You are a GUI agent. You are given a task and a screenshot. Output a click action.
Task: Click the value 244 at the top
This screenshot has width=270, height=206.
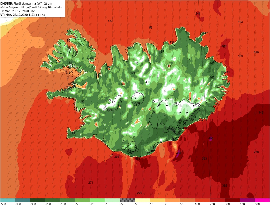198,13
